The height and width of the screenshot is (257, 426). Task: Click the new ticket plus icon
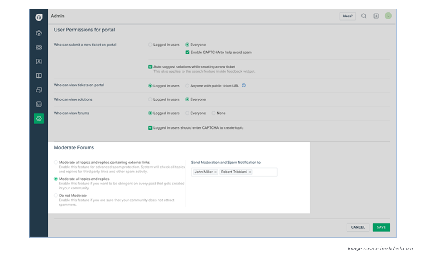[376, 16]
